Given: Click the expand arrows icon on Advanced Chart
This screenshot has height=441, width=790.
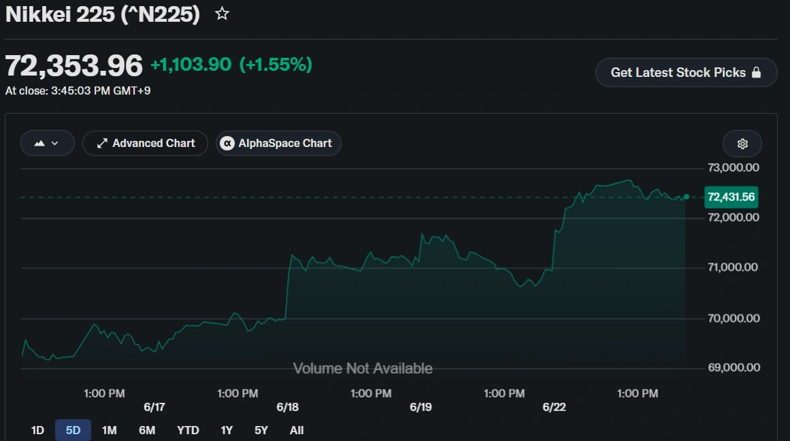Looking at the screenshot, I should tap(102, 144).
